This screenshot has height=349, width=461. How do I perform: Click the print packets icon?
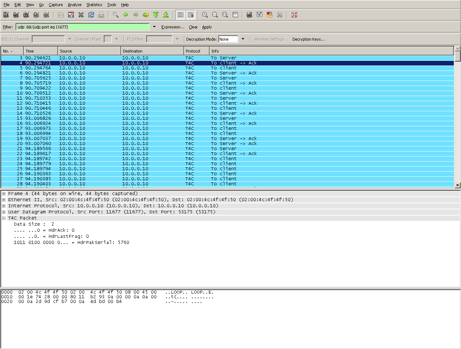tap(101, 15)
